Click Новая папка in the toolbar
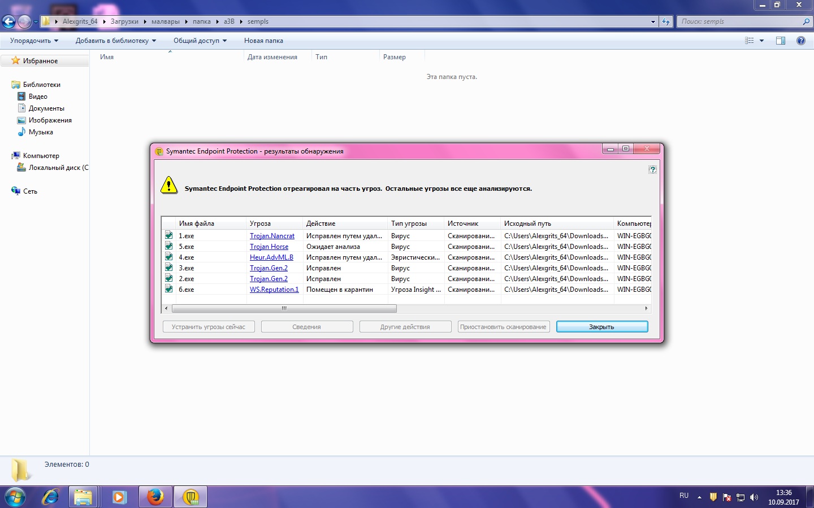The width and height of the screenshot is (814, 508). (263, 41)
